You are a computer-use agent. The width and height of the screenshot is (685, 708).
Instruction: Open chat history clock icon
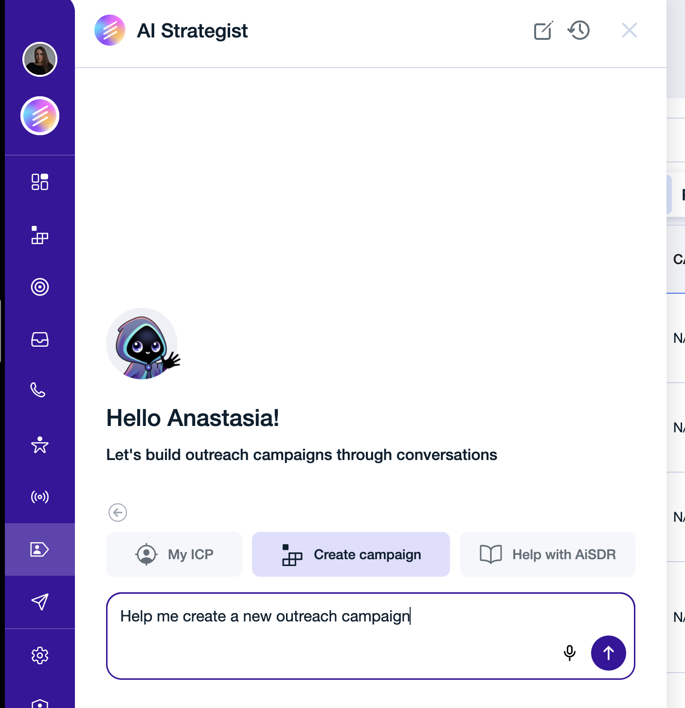point(579,31)
